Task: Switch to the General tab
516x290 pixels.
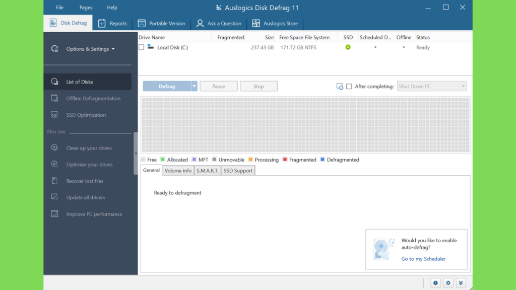Action: coord(151,170)
